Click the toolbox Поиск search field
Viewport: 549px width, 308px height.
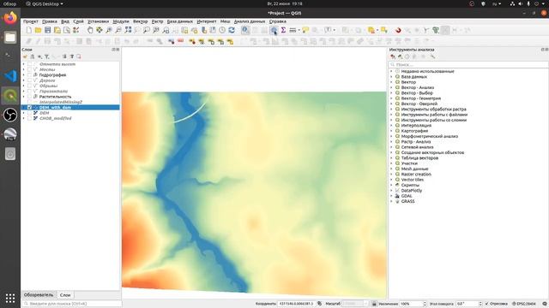coord(468,65)
